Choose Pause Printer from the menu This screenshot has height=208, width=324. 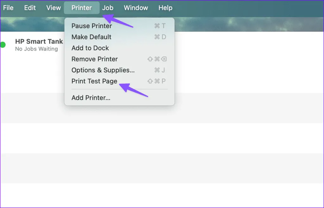coord(92,26)
